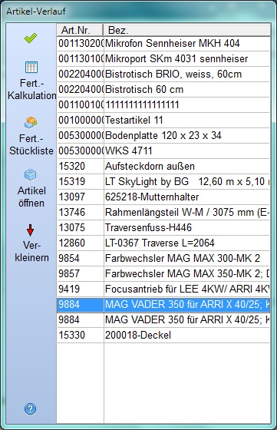Click the Artikel öffnen label
Screen dimensions: 277x430
31,197
